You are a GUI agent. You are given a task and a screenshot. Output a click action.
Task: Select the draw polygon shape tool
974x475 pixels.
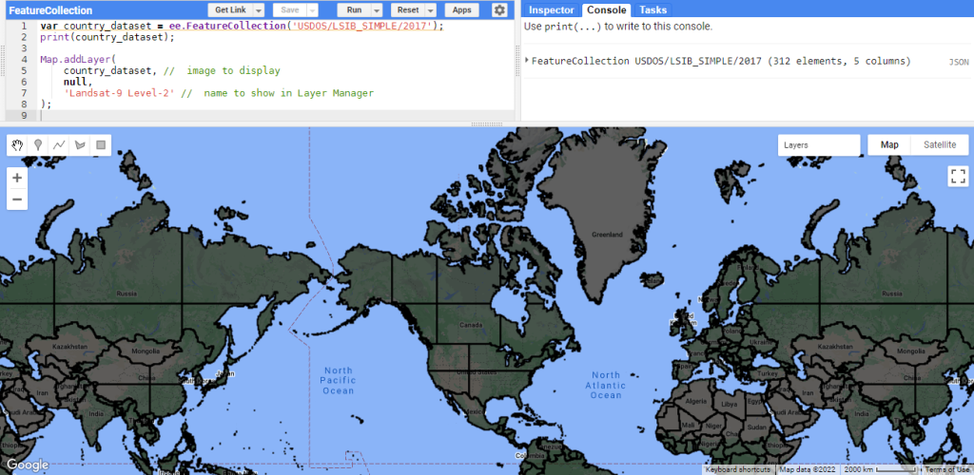80,145
